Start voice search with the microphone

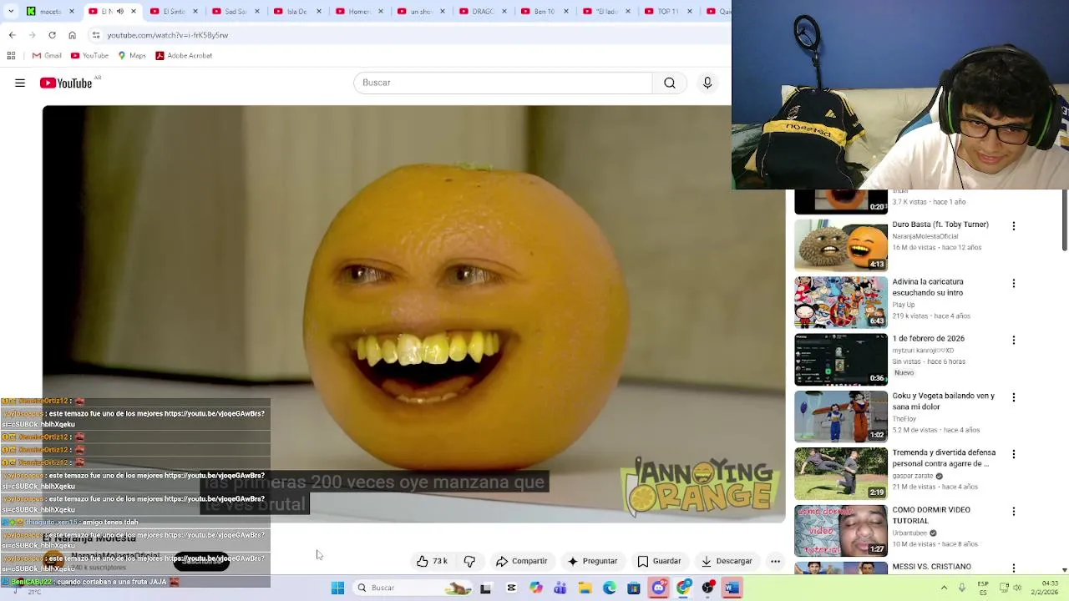click(x=707, y=83)
